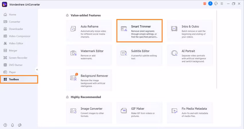Click the GIF Maker icon
This screenshot has height=129, width=244.
(124, 111)
